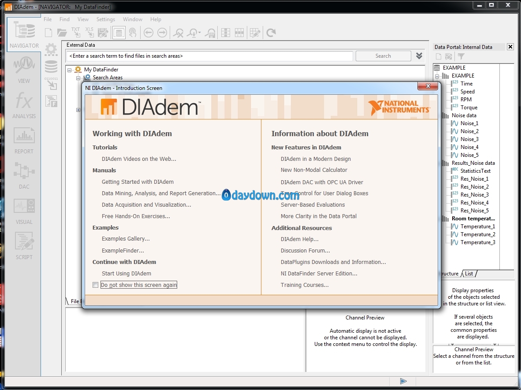The width and height of the screenshot is (521, 390).
Task: Open DIAdem Videos on the Web link
Action: [x=139, y=159]
